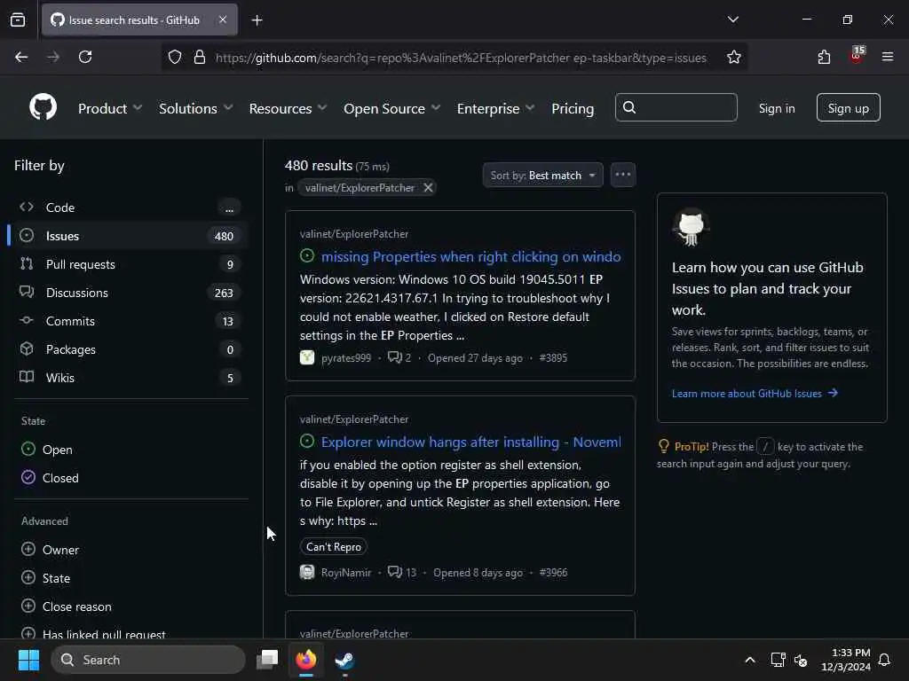The height and width of the screenshot is (681, 909).
Task: Open the notification bell in the tray
Action: point(884,660)
